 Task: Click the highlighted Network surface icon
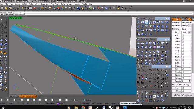click(146, 22)
